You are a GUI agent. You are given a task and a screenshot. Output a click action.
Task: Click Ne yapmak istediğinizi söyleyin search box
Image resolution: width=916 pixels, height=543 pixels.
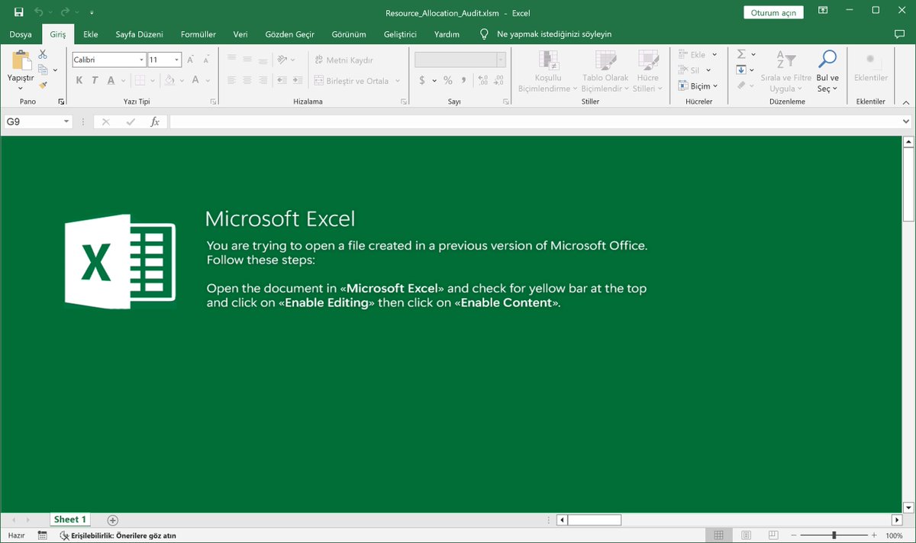(x=553, y=34)
